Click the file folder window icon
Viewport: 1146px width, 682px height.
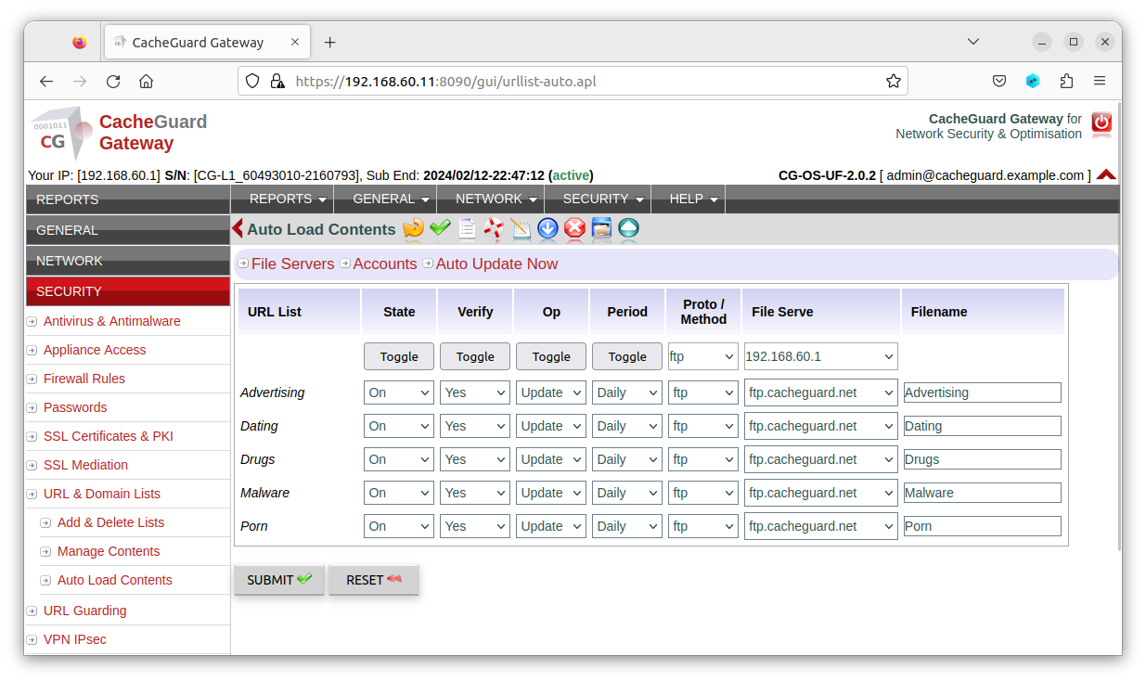click(601, 228)
